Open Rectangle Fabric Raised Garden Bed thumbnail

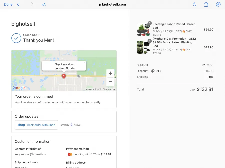pyautogui.click(x=143, y=30)
